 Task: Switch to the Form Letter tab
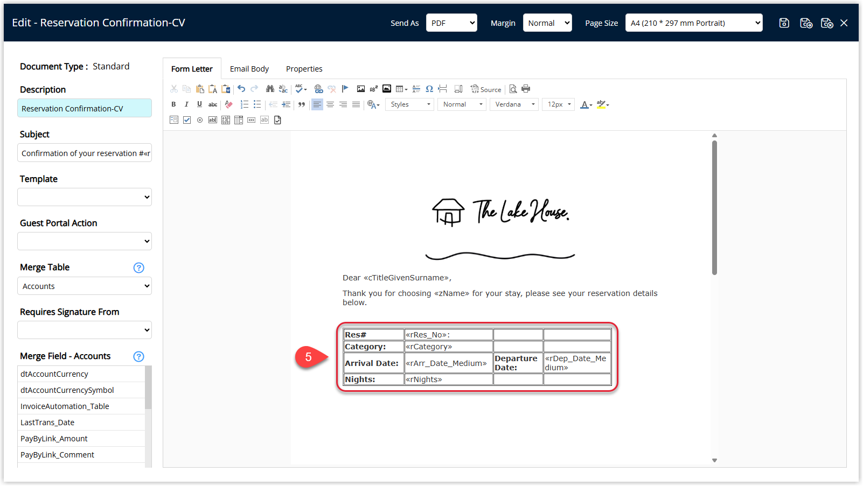[192, 69]
